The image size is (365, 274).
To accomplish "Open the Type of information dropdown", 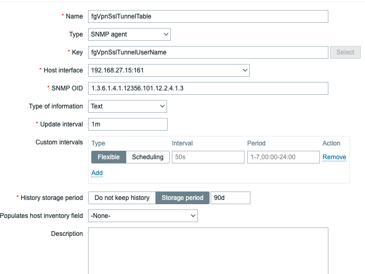I will (x=127, y=106).
